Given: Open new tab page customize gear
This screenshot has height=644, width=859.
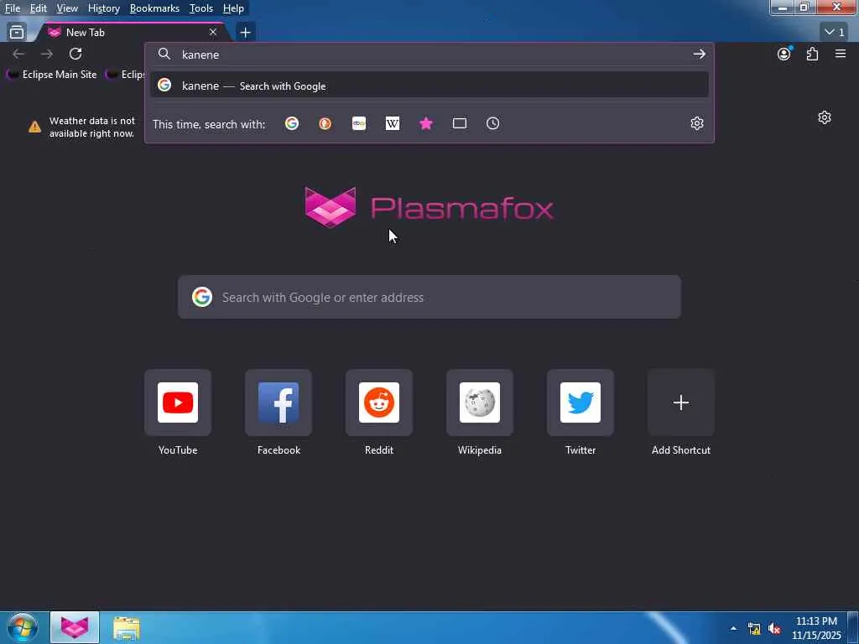Looking at the screenshot, I should [x=825, y=117].
